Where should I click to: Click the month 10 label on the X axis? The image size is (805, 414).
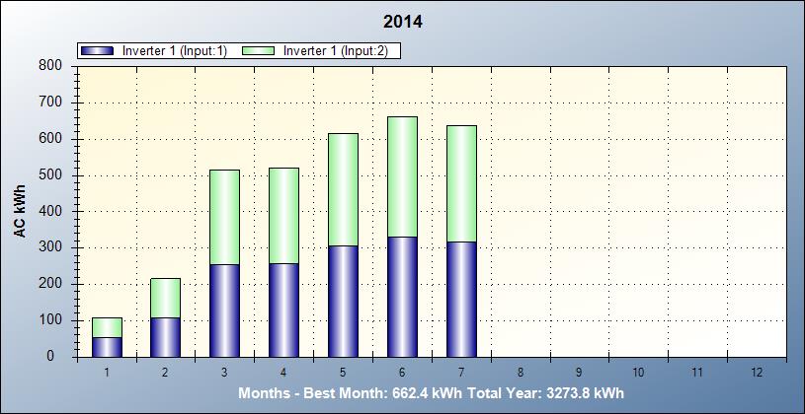pos(639,374)
